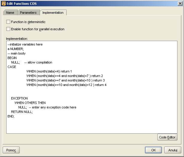
Task: Switch to the Name tab
Action: tap(10, 13)
